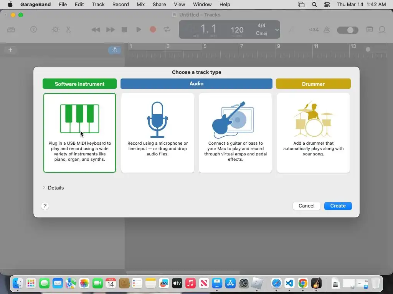Click the horizontal zoom slider knob
This screenshot has width=393, height=294.
point(368,49)
